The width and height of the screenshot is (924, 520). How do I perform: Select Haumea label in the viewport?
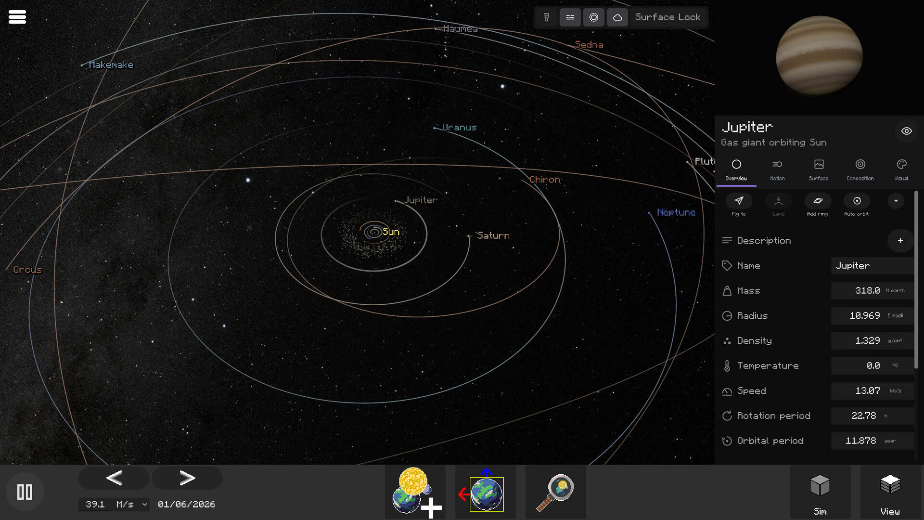[x=460, y=29]
